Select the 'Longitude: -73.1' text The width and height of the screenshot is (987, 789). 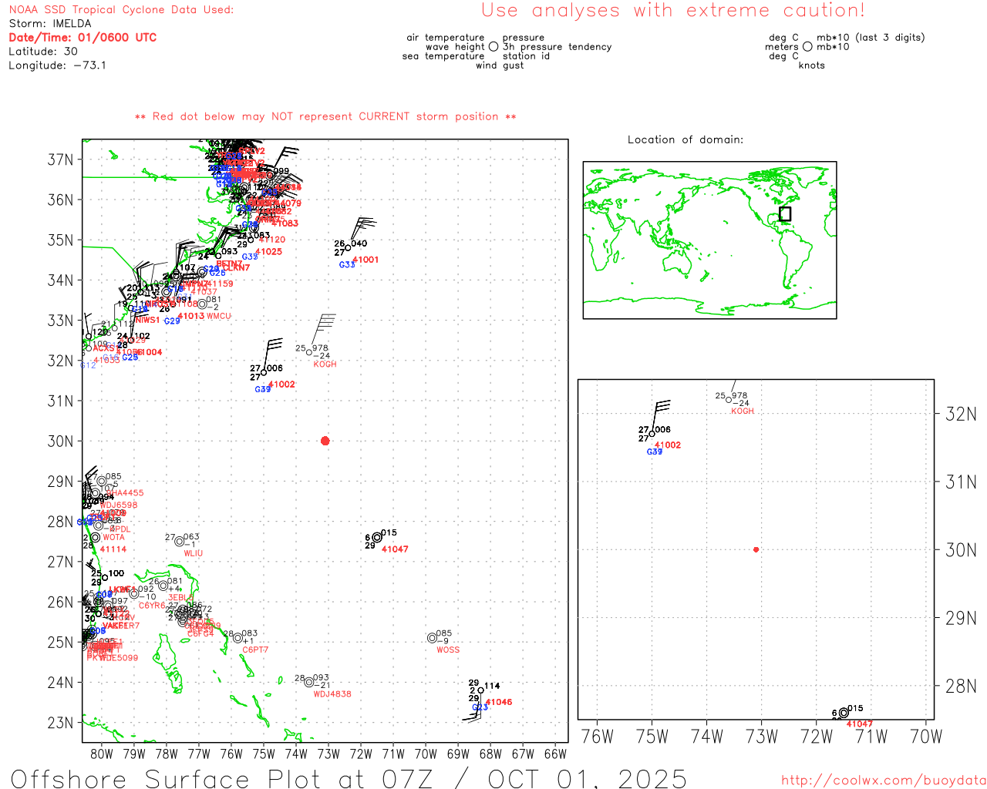click(58, 65)
